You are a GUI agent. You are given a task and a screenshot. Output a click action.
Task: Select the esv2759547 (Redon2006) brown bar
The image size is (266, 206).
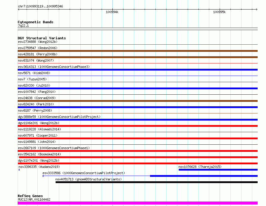click(137, 51)
